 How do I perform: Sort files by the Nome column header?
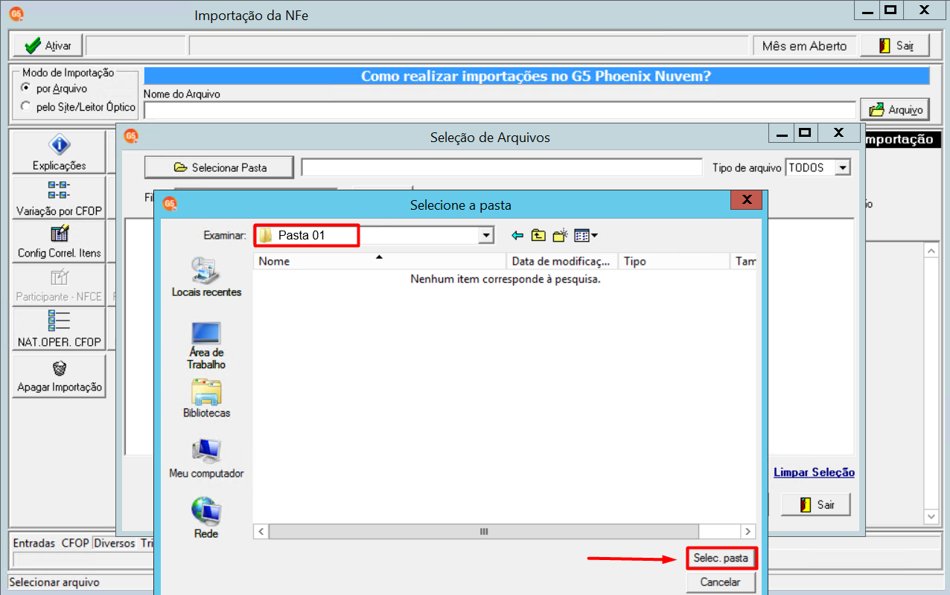pyautogui.click(x=380, y=261)
